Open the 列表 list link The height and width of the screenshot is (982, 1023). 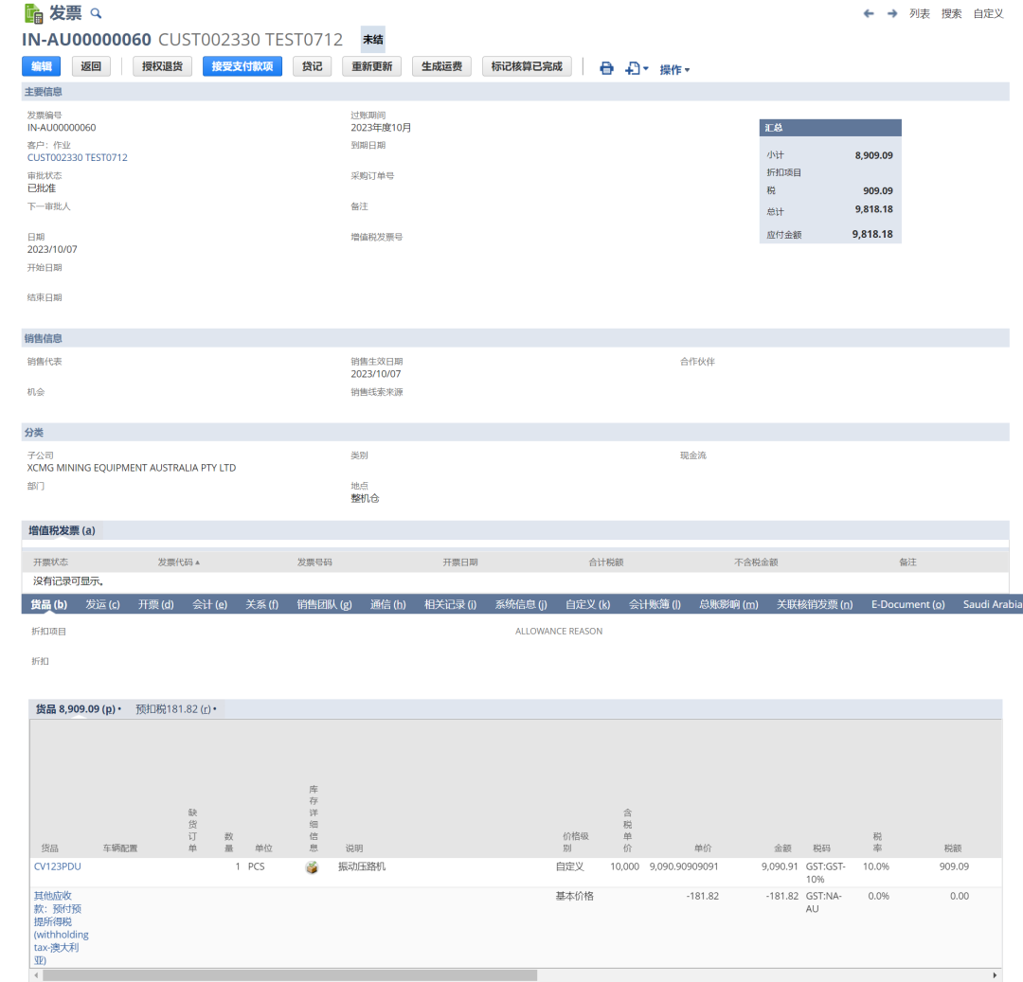pos(919,13)
